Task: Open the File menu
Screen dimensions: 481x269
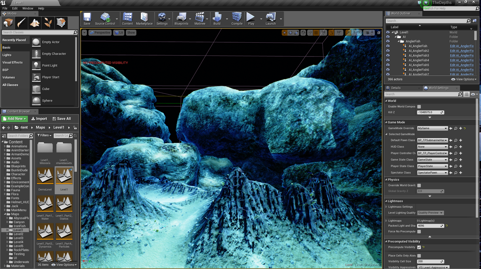Action: [5, 8]
